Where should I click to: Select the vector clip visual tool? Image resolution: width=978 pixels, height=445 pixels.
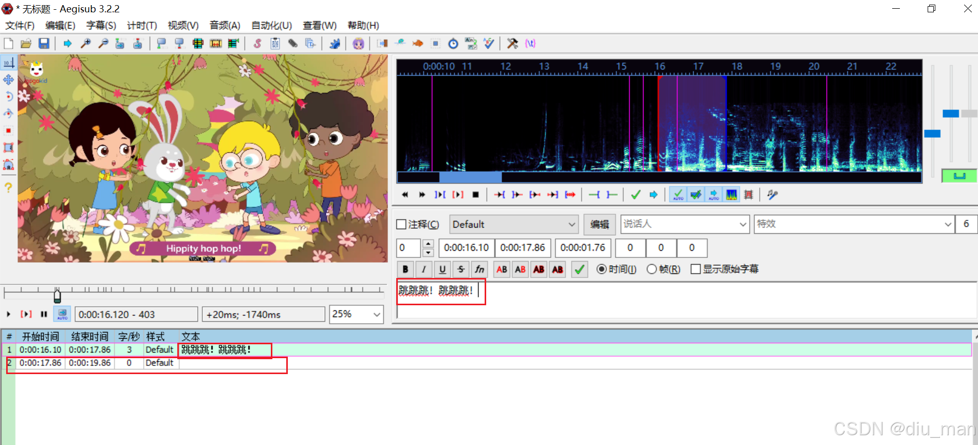8,165
